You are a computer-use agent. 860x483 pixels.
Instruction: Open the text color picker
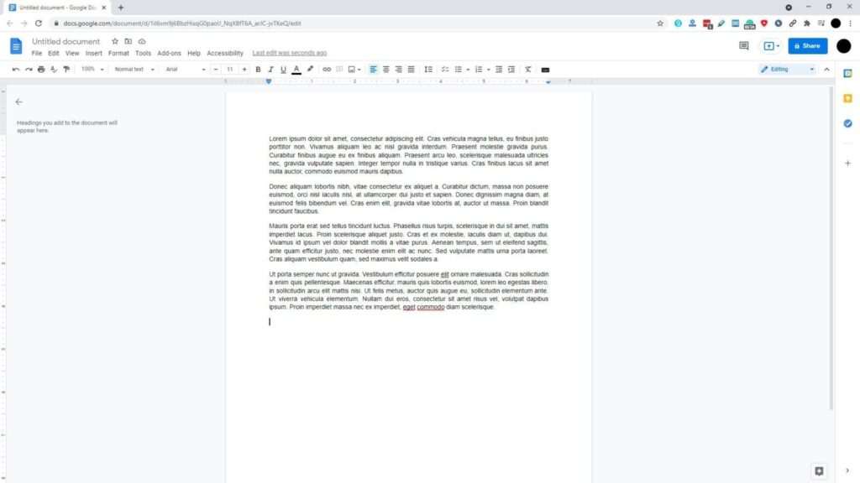pyautogui.click(x=296, y=70)
